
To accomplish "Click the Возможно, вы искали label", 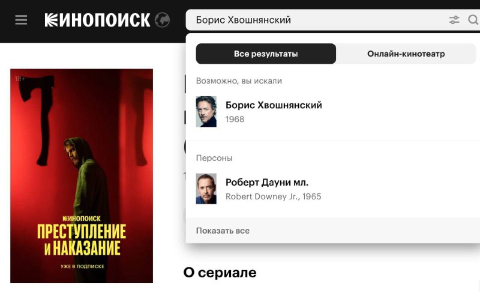I will 239,81.
